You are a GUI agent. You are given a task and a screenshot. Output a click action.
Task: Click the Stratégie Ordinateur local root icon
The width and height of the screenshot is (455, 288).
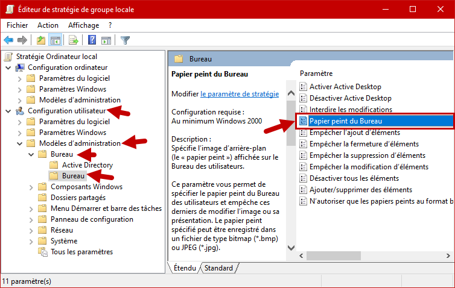(8, 57)
